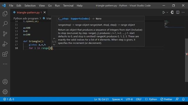Click on global a,n,h line
Viewport: 188px width, 105px height.
(37, 45)
